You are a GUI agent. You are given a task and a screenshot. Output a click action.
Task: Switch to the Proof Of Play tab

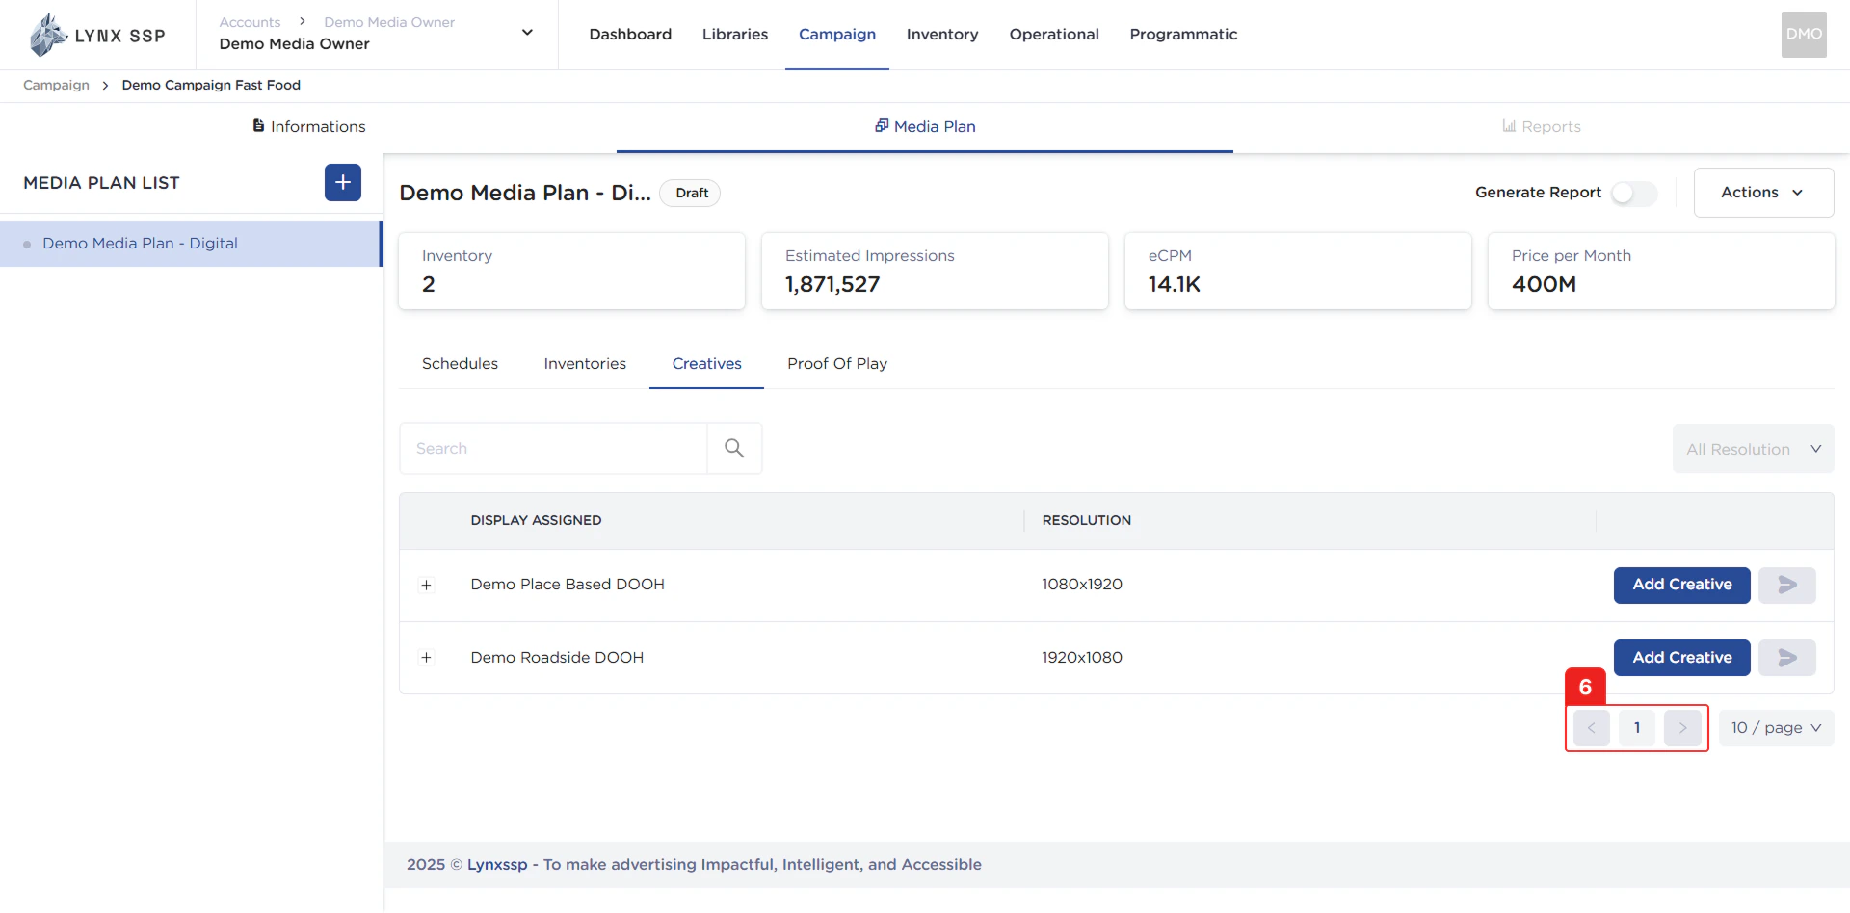point(836,363)
